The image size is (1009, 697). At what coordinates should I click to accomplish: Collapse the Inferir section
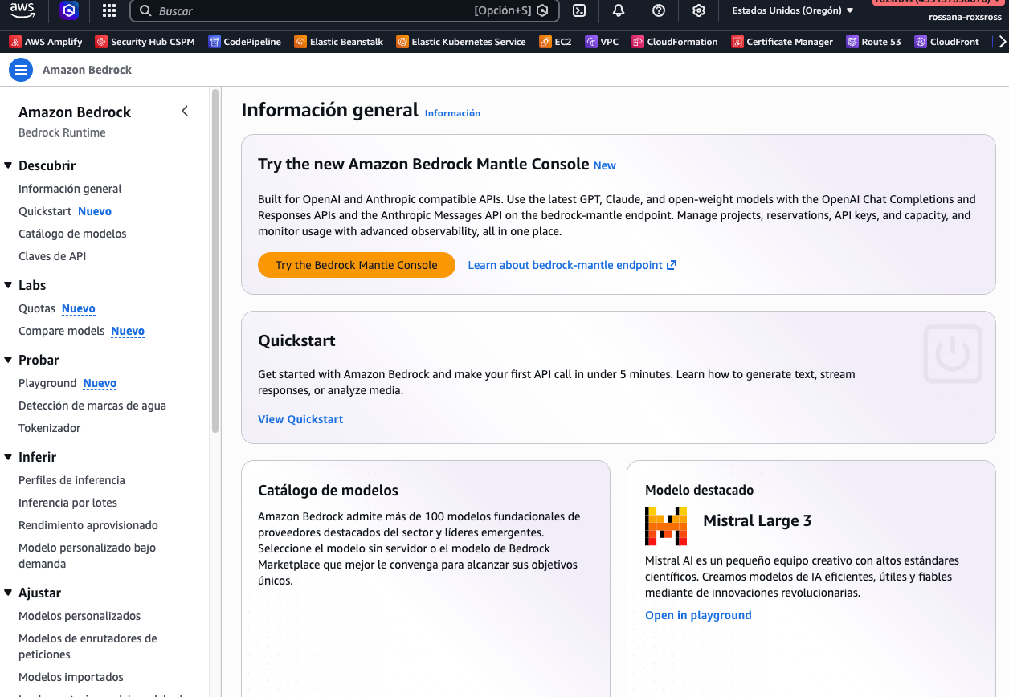(x=9, y=457)
